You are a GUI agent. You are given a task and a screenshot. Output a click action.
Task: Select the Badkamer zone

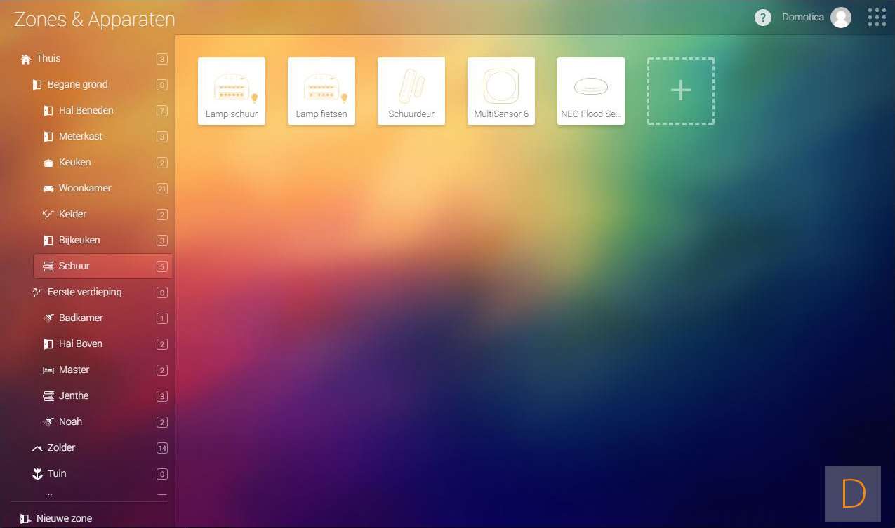(81, 318)
